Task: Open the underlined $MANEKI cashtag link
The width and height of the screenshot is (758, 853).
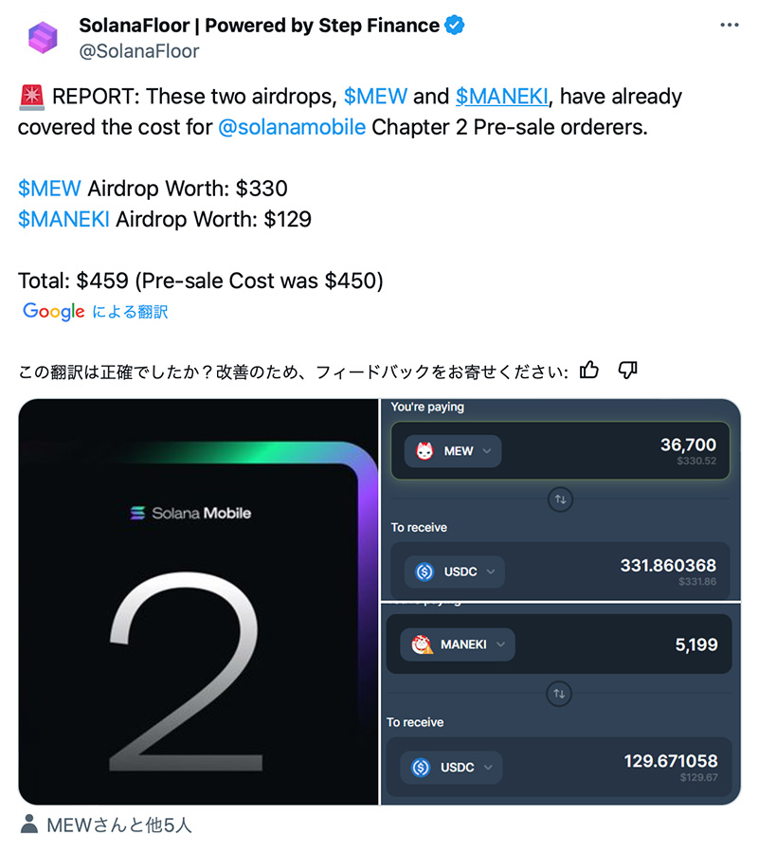Action: tap(502, 97)
